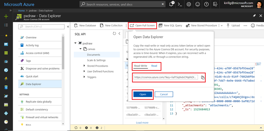Screen dimensions: 264x131
Task: Click New Stored Procedure button
Action: click(x=201, y=26)
